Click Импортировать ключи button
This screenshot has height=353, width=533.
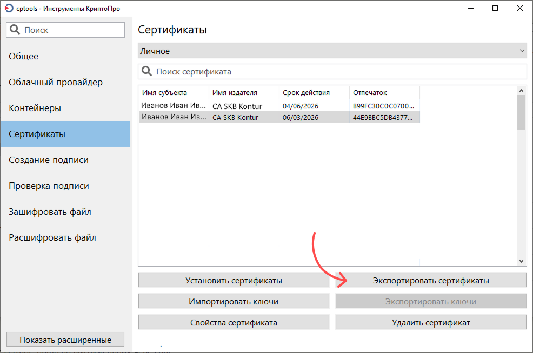234,302
